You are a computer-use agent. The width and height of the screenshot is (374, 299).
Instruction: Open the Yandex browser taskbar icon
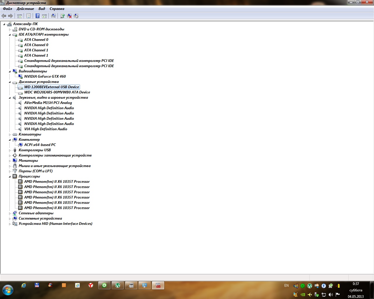point(91,285)
